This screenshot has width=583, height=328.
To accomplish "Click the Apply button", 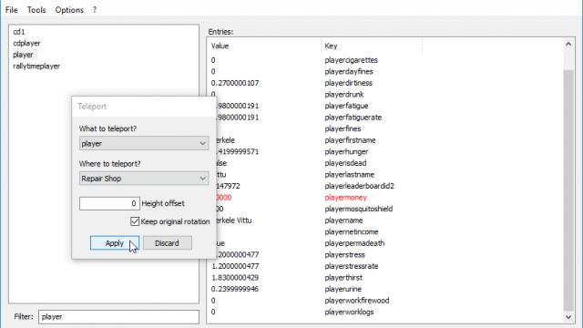I will (115, 243).
